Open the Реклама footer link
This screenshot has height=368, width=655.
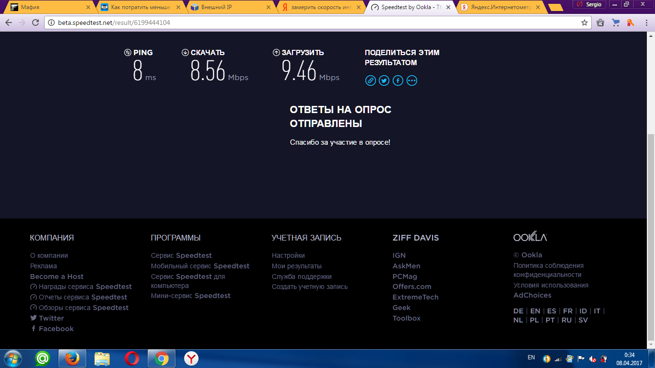tap(44, 266)
